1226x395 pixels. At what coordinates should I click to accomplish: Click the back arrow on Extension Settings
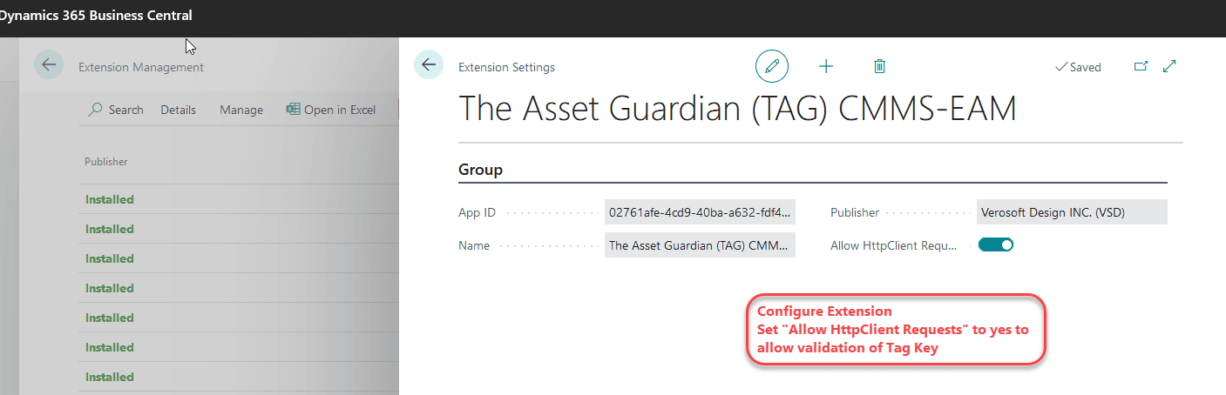click(x=429, y=65)
